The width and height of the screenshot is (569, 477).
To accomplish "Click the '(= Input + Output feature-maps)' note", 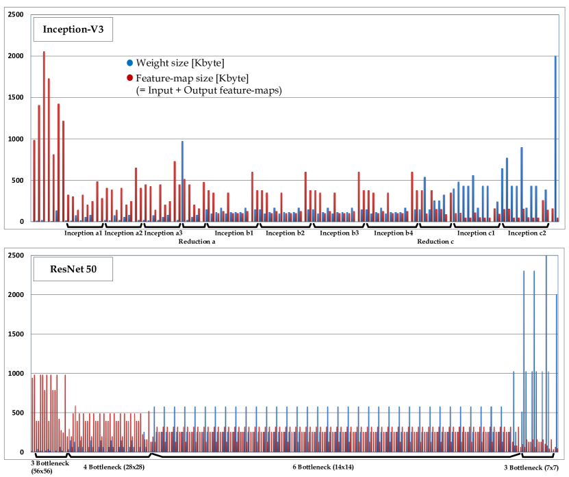I will coord(209,90).
